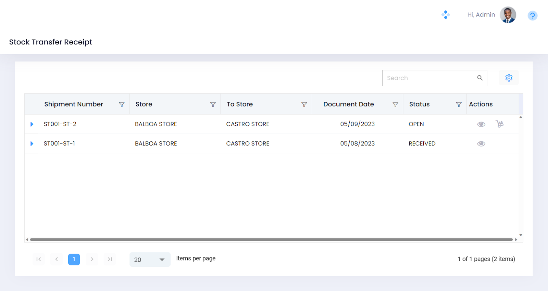Open the blue diamond app launcher icon
Image resolution: width=548 pixels, height=291 pixels.
click(446, 15)
